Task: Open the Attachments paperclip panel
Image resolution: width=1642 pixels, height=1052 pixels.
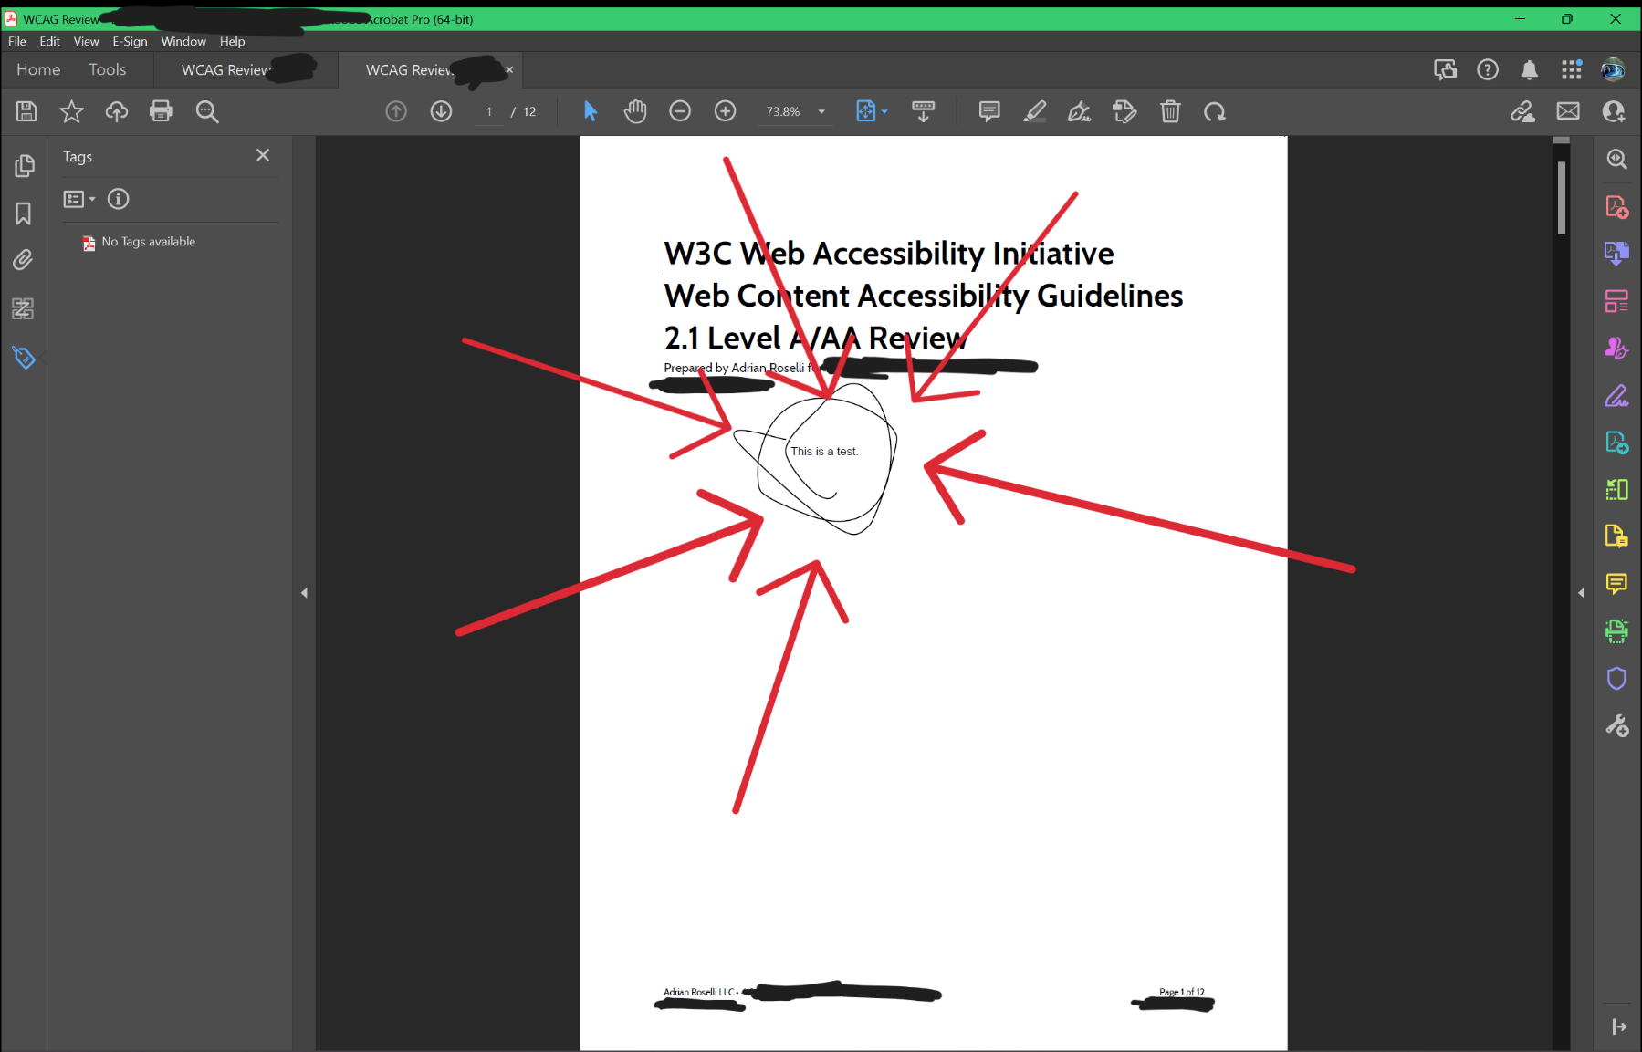Action: [x=24, y=261]
